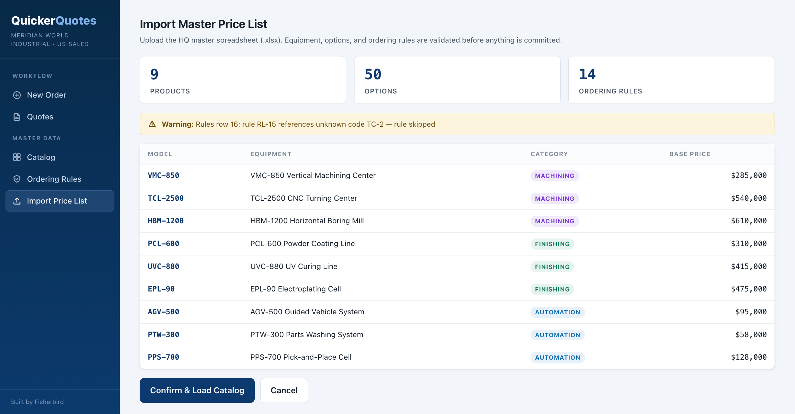
Task: Click the Import Master Price List heading
Action: [203, 24]
